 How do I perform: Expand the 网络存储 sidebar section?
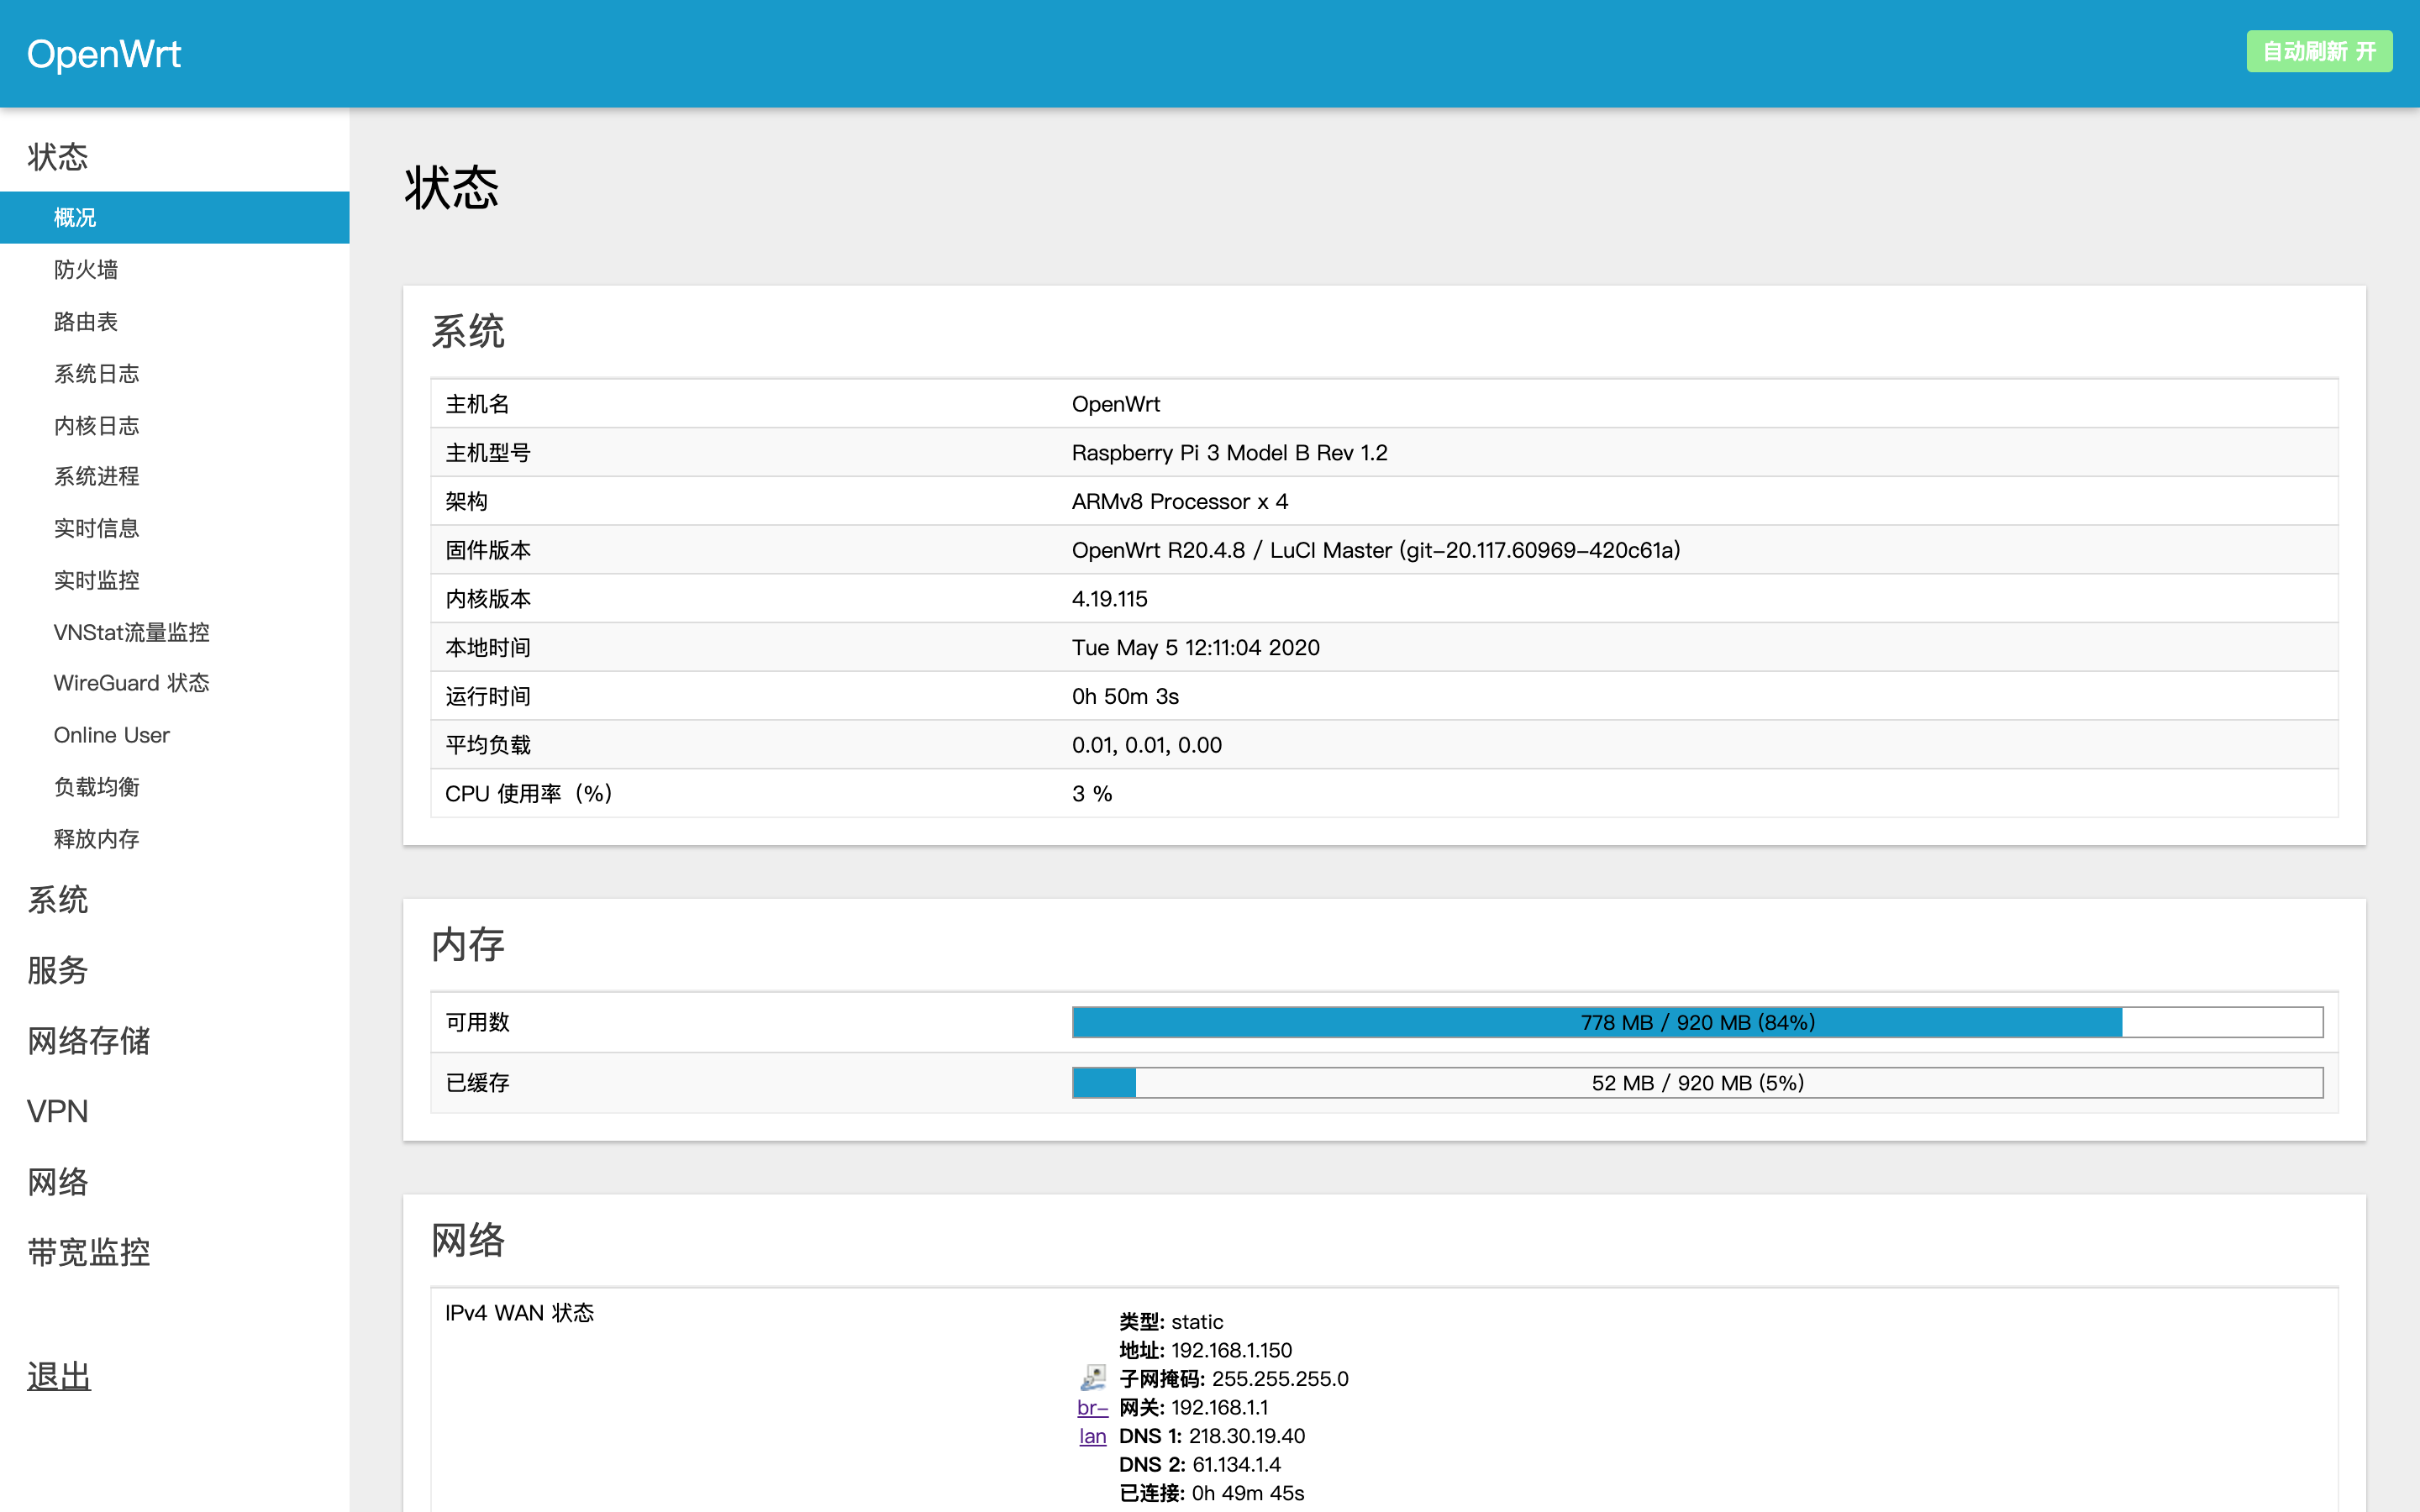tap(88, 1041)
